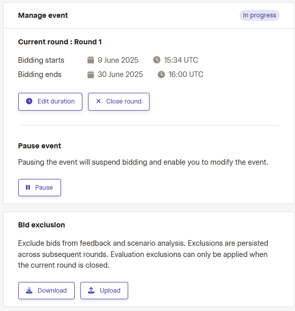
Task: Click the X icon in Close round
Action: coord(99,101)
